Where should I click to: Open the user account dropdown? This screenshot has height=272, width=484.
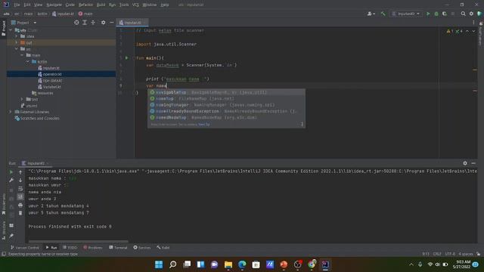pos(371,14)
